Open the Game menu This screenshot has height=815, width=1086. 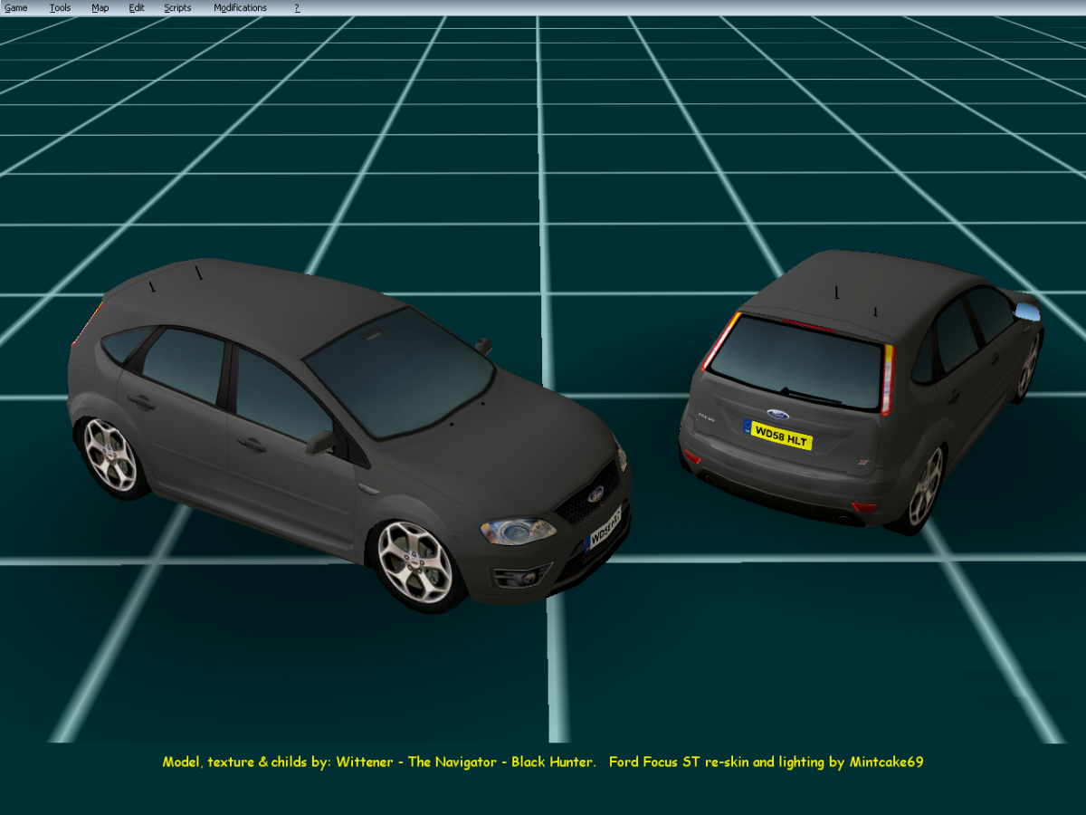[15, 8]
